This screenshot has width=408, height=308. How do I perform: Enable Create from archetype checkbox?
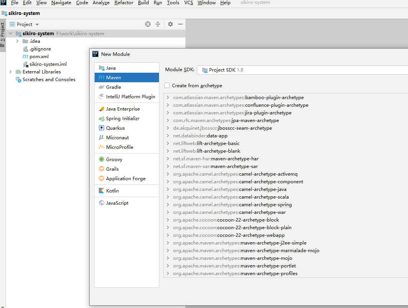pos(167,85)
